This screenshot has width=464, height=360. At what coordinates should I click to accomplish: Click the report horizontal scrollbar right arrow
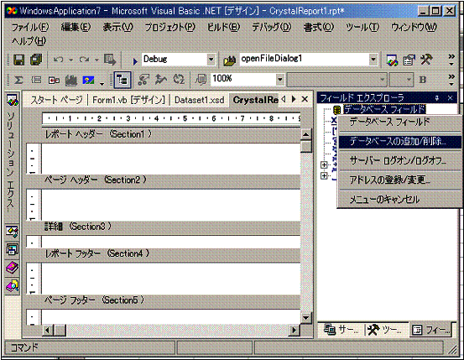coord(294,330)
